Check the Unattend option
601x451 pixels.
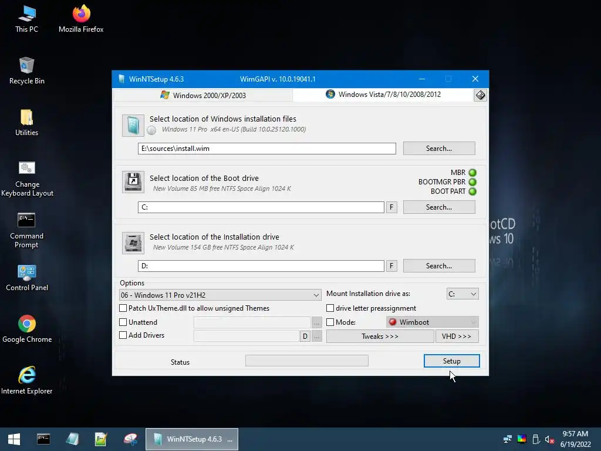tap(123, 322)
